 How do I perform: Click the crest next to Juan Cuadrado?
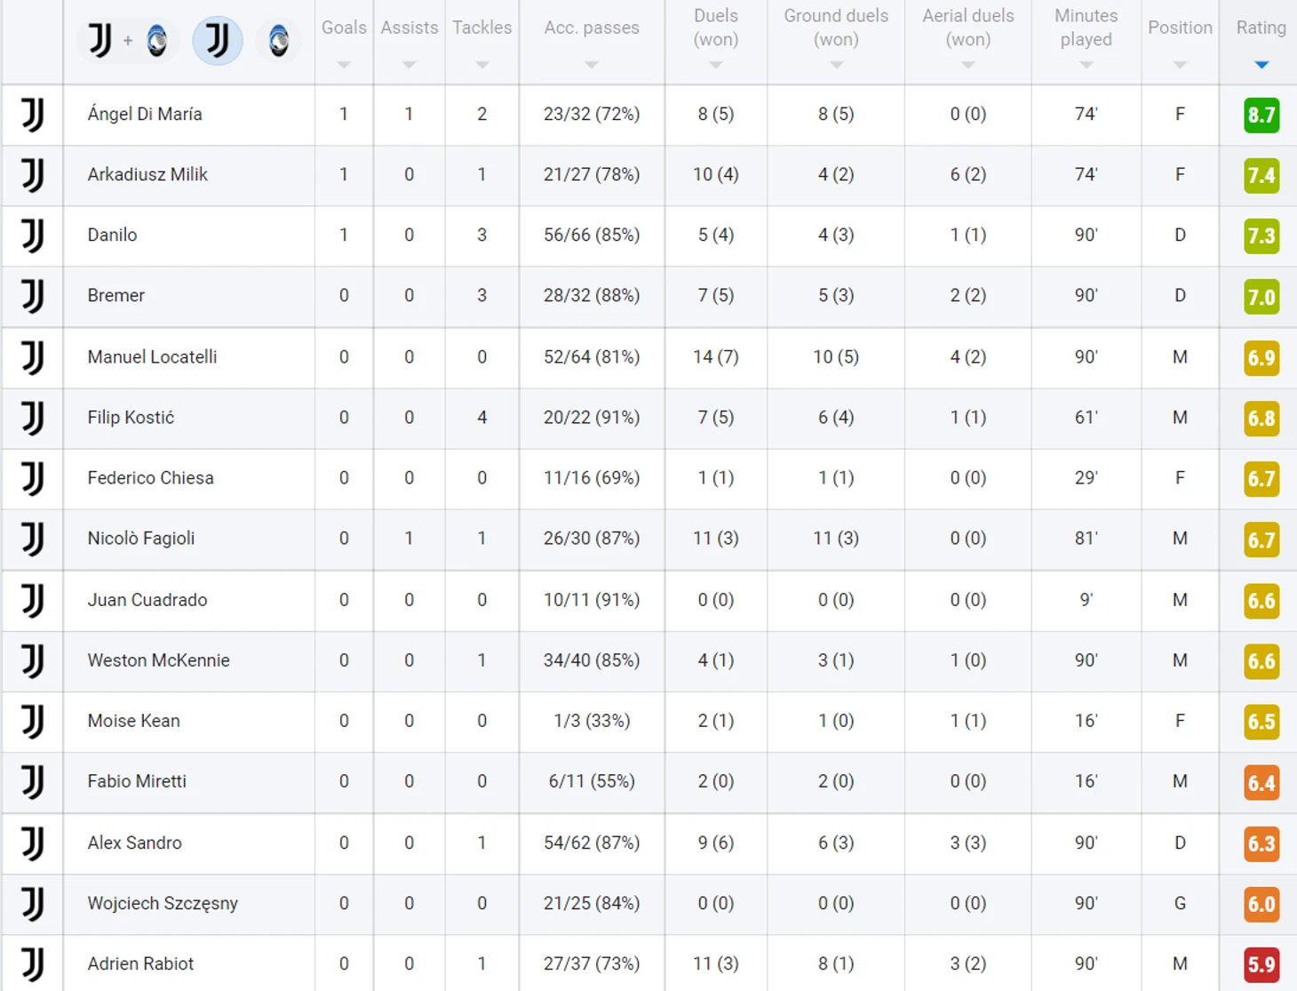(33, 600)
